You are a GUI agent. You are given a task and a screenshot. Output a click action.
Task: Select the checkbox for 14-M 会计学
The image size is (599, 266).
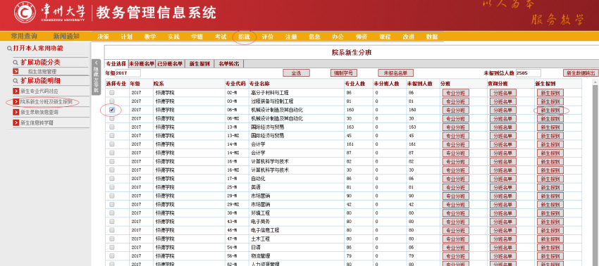[111, 144]
